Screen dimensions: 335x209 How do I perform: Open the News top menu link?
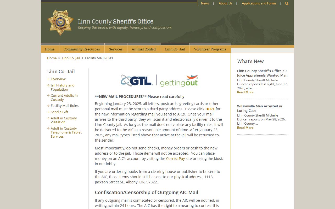[205, 3]
